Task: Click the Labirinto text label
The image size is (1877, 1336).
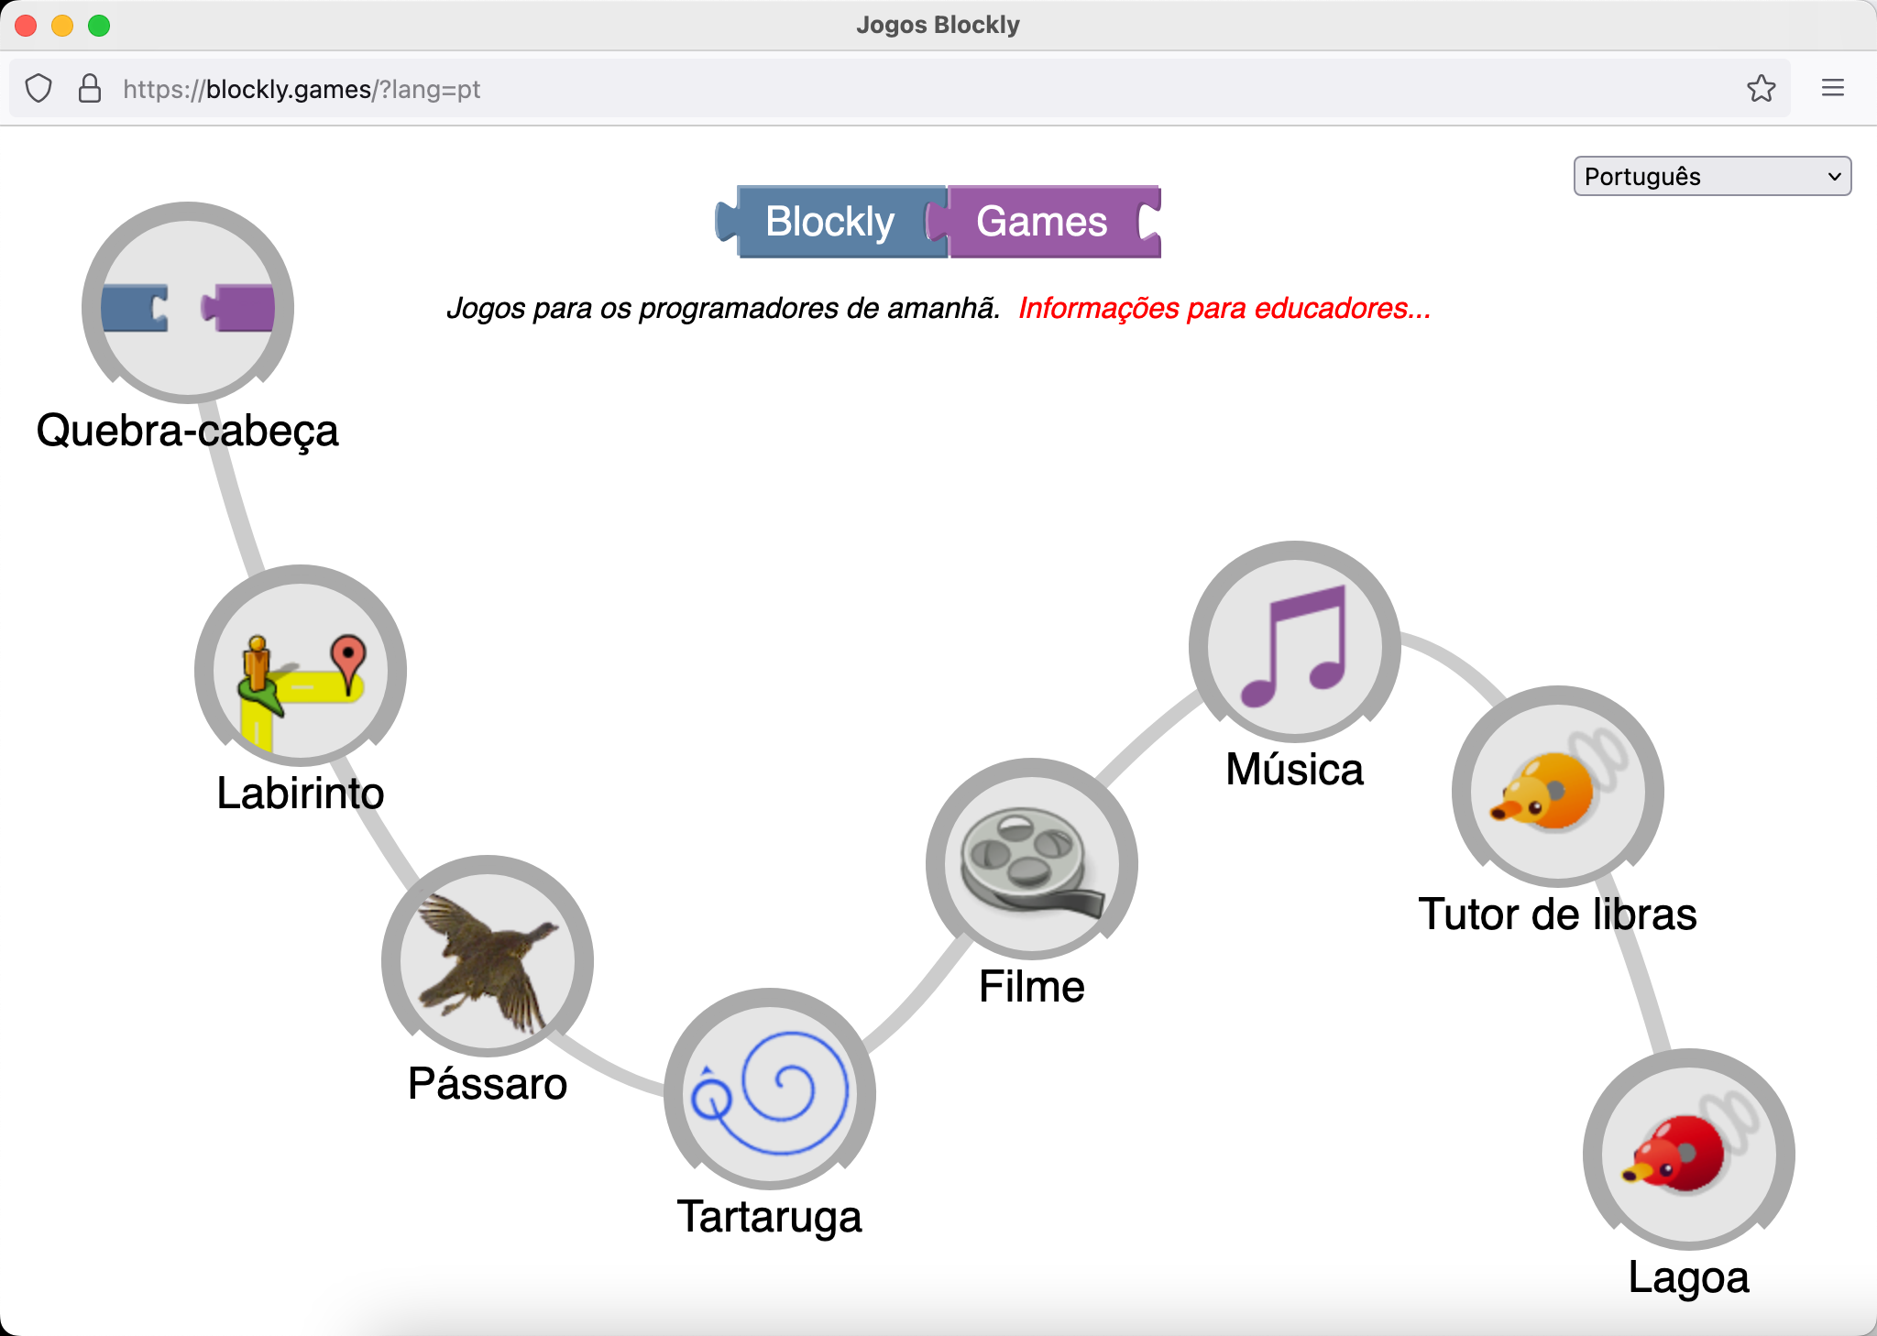Action: click(301, 794)
